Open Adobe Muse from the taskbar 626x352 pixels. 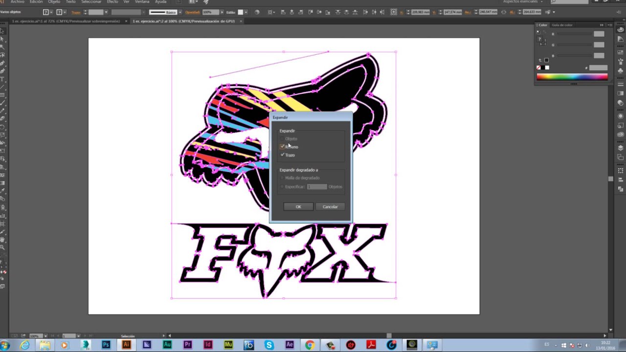click(228, 345)
